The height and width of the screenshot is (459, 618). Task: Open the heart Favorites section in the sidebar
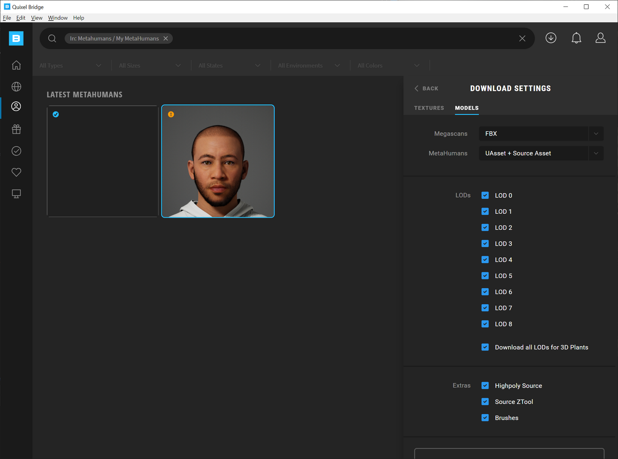click(x=16, y=172)
